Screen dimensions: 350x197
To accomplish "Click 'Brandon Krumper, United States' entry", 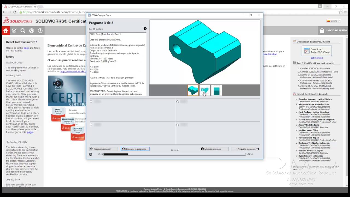I will click(315, 99).
